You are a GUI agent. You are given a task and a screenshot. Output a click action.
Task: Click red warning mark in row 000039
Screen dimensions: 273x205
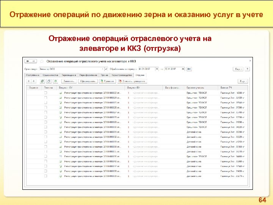[129, 176]
